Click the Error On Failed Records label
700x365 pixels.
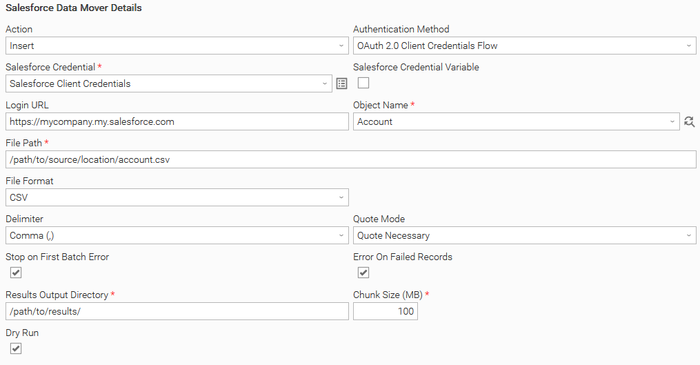pos(403,257)
